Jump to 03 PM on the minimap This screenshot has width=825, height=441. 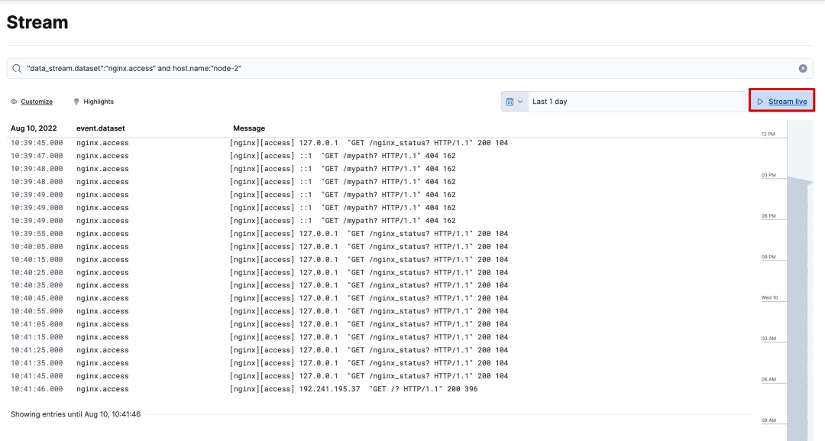tap(768, 175)
